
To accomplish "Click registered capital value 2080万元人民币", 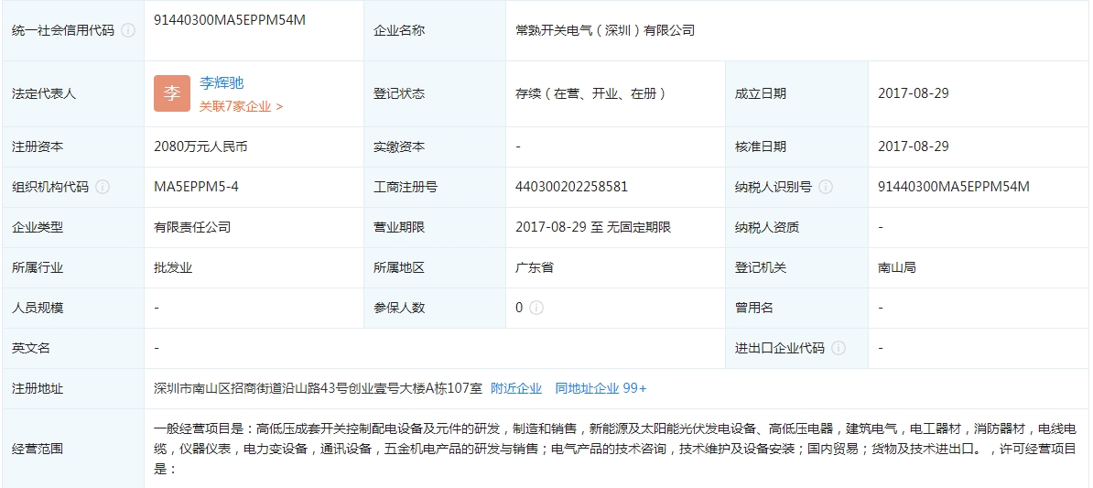I will (200, 146).
